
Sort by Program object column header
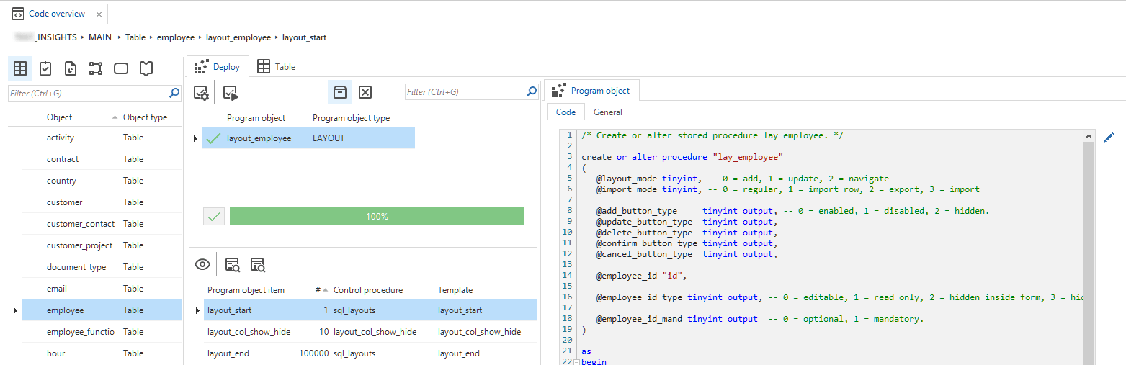coord(256,118)
